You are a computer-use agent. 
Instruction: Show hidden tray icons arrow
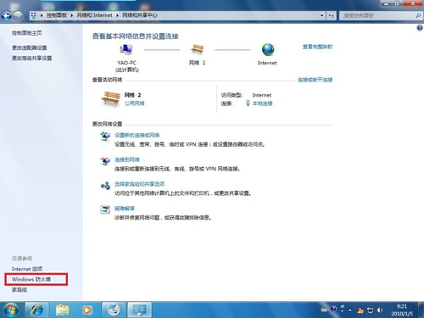[350, 310]
